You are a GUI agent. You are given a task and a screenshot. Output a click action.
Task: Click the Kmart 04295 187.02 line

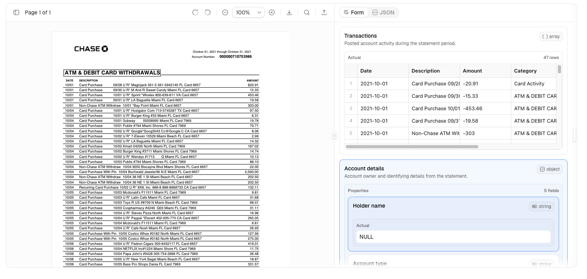click(162, 146)
